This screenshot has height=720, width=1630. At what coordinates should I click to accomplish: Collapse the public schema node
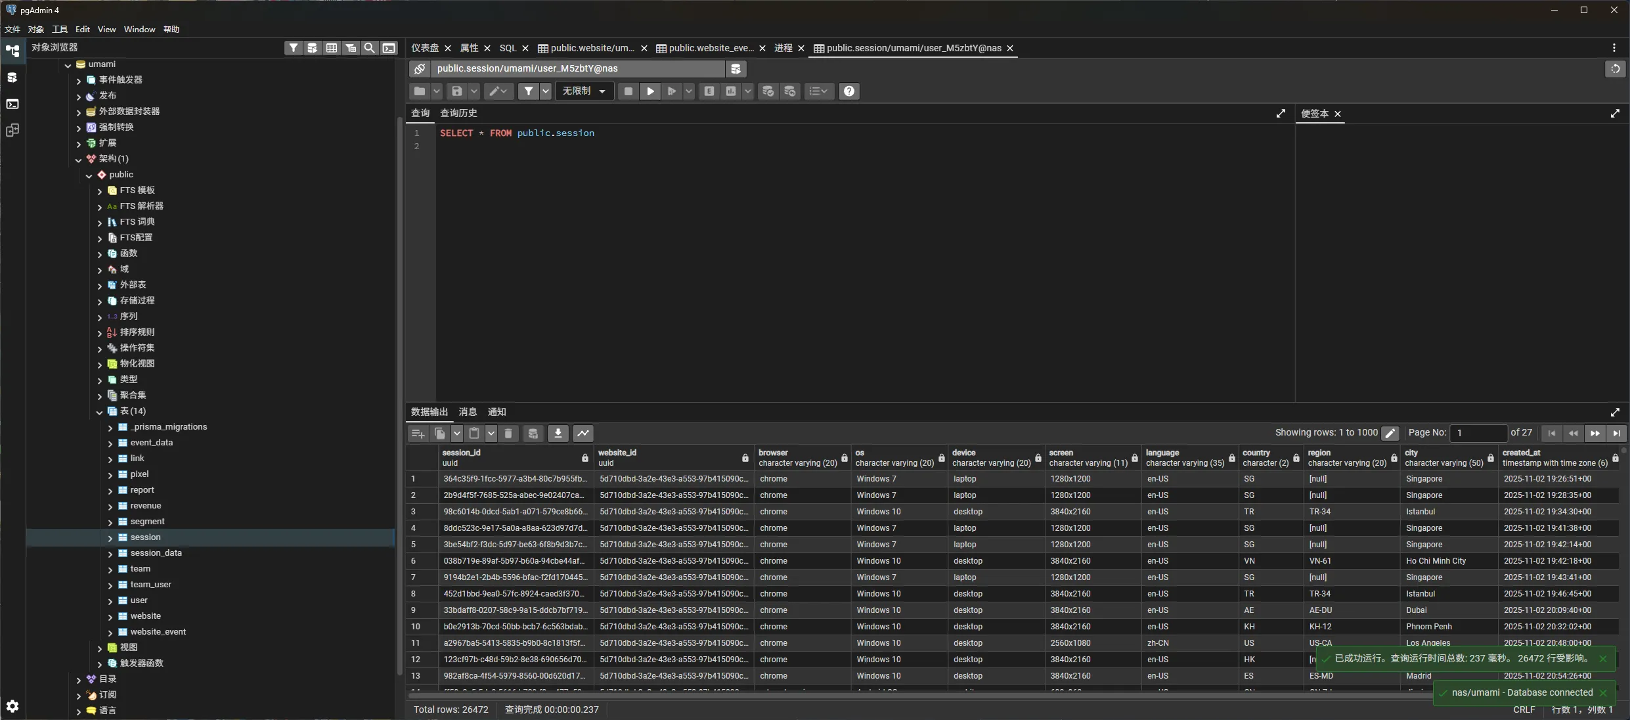point(89,175)
